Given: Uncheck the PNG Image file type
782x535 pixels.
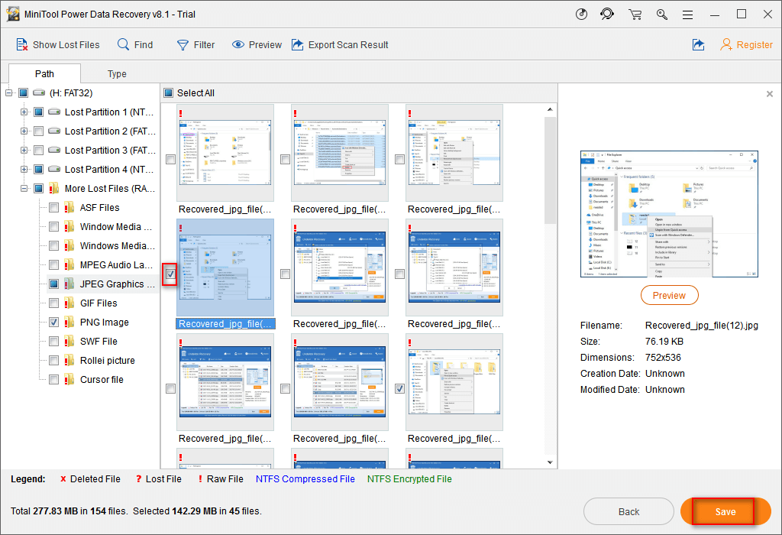Looking at the screenshot, I should point(53,322).
